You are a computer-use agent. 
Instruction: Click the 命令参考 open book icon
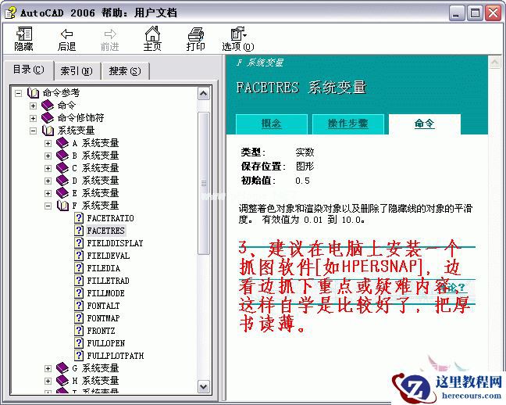[34, 93]
